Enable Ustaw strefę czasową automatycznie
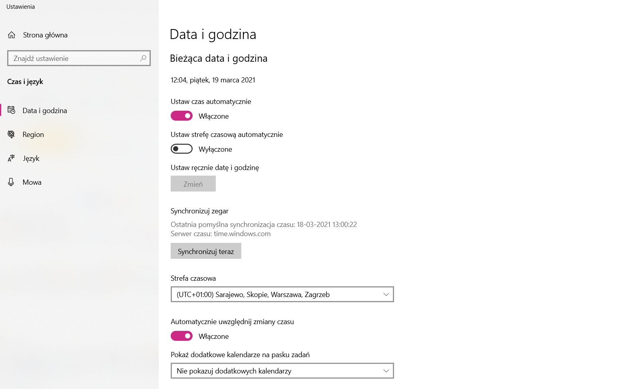Screen dimensions: 619x389 pyautogui.click(x=181, y=149)
